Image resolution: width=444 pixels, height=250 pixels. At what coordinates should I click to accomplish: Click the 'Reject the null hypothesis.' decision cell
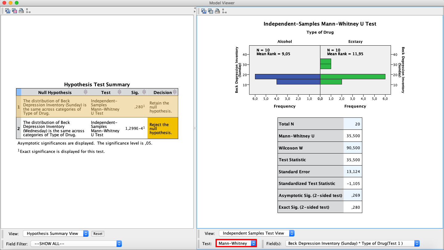point(162,128)
